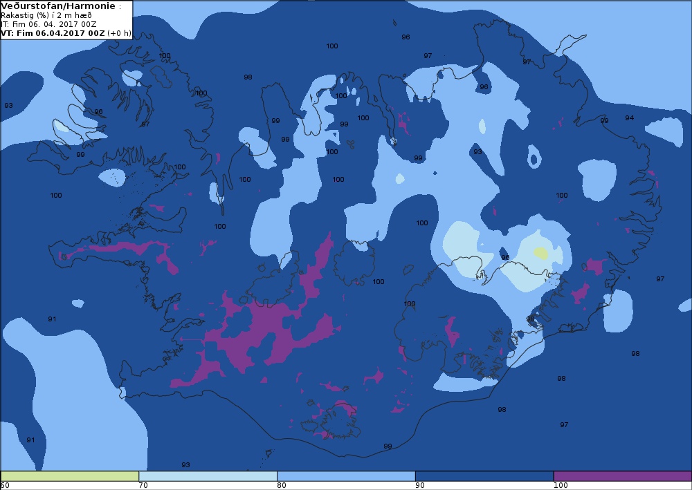692x490 pixels.
Task: Click the pale blue 70–80 legend swatch
Action: [208, 476]
